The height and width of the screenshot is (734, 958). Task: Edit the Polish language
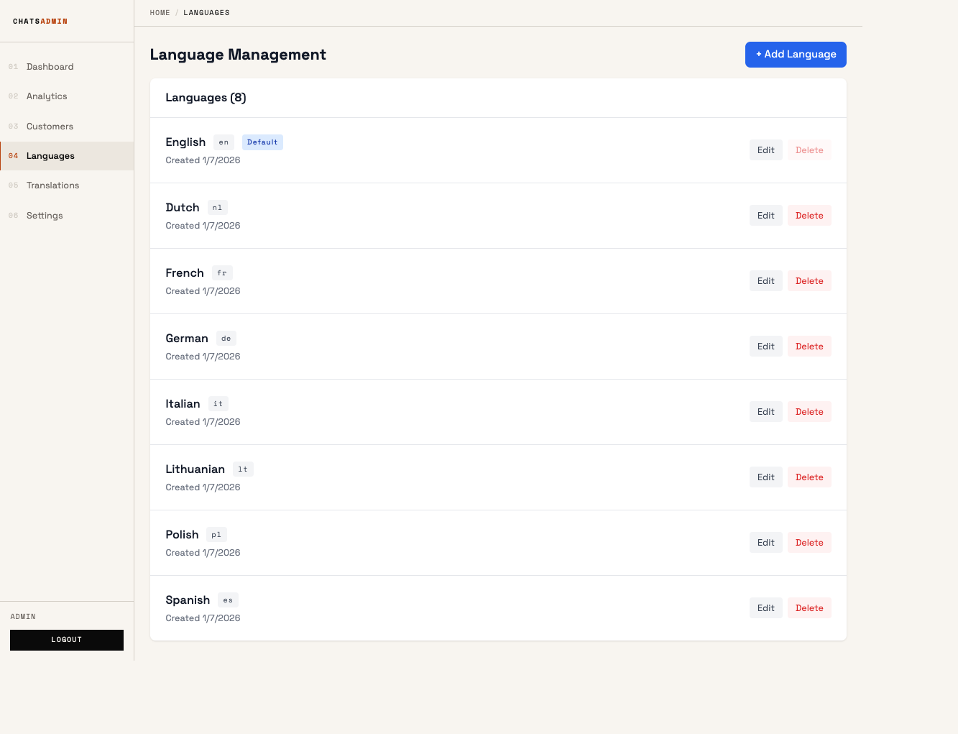[x=765, y=542]
